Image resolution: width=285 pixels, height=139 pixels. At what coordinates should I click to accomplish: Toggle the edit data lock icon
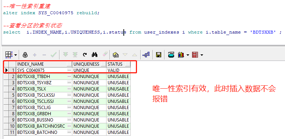(25, 55)
